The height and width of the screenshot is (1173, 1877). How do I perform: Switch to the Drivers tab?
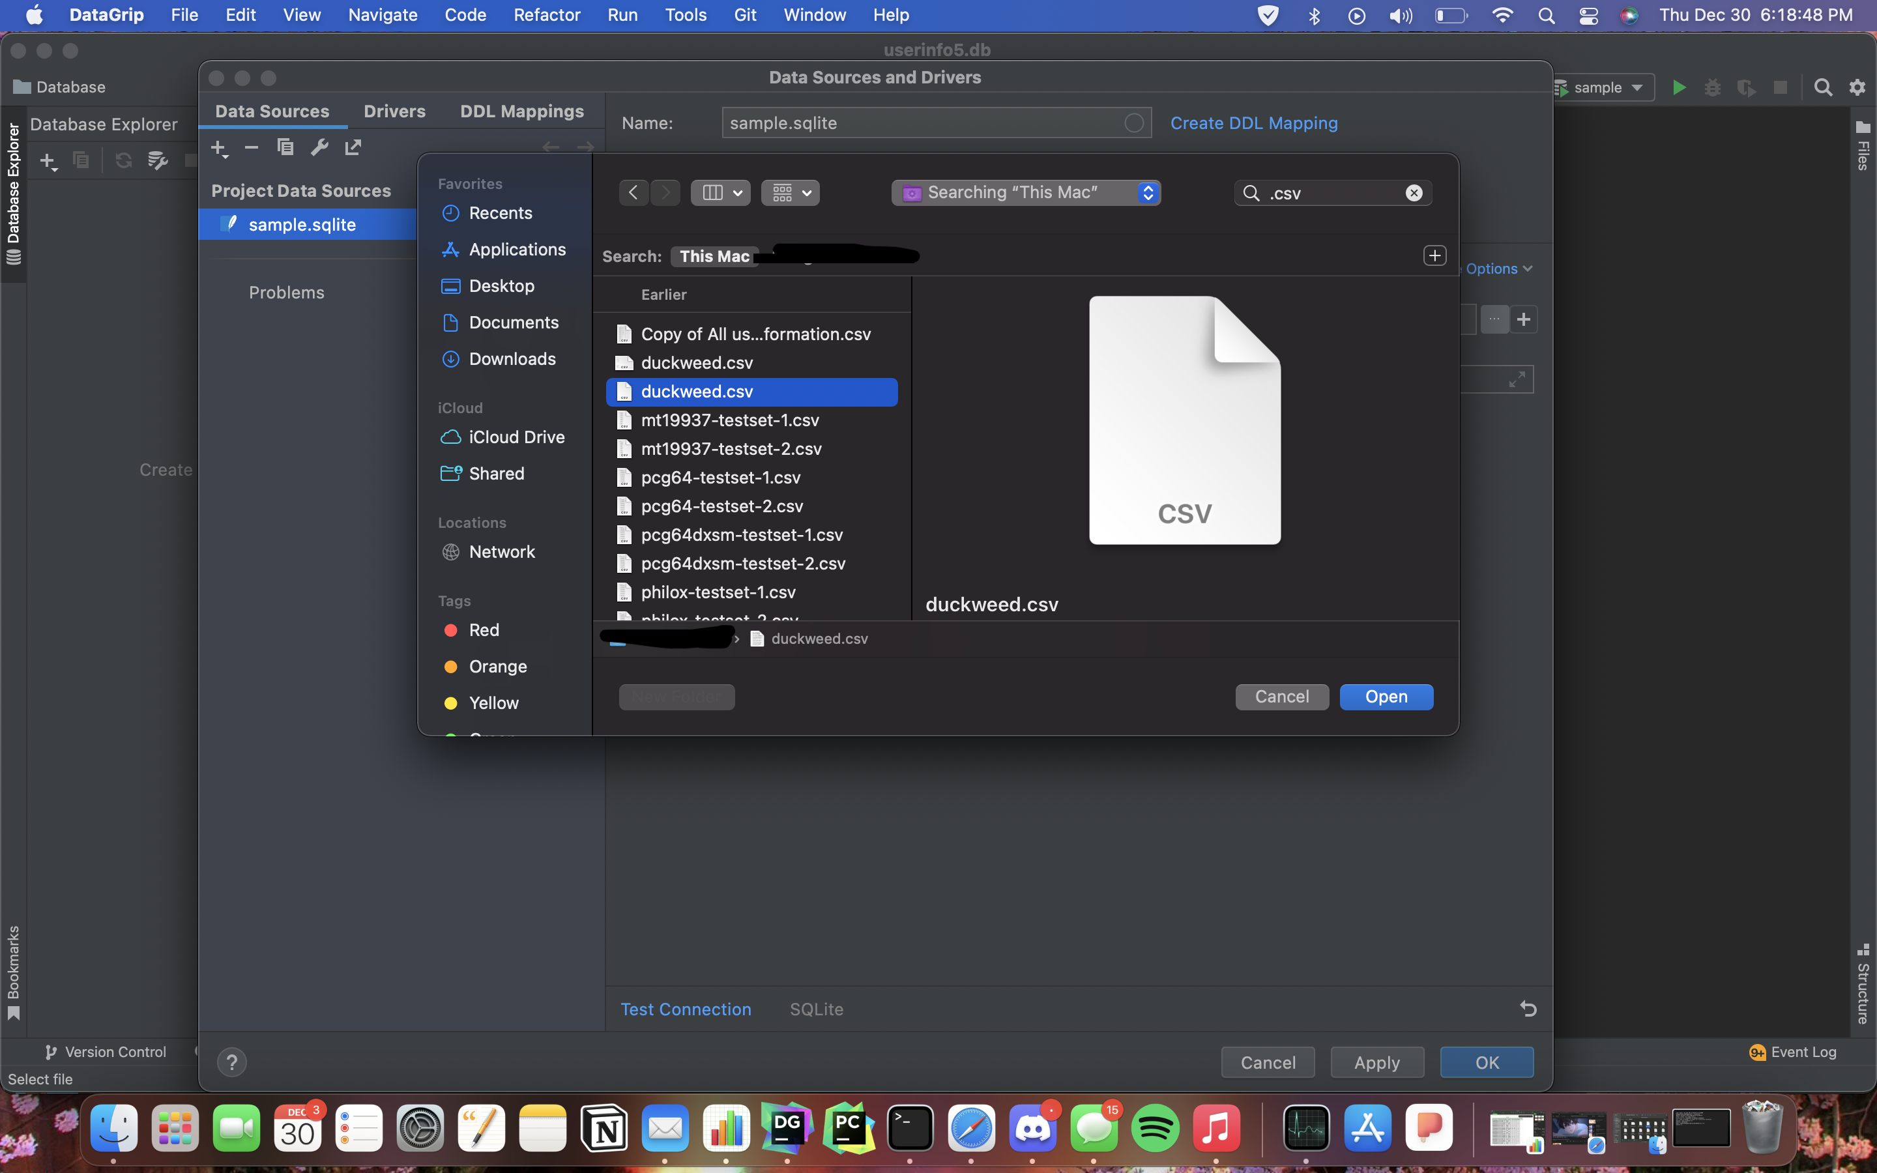pyautogui.click(x=395, y=111)
